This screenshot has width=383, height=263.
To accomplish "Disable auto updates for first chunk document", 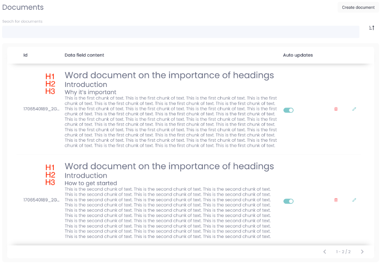I will pyautogui.click(x=288, y=110).
